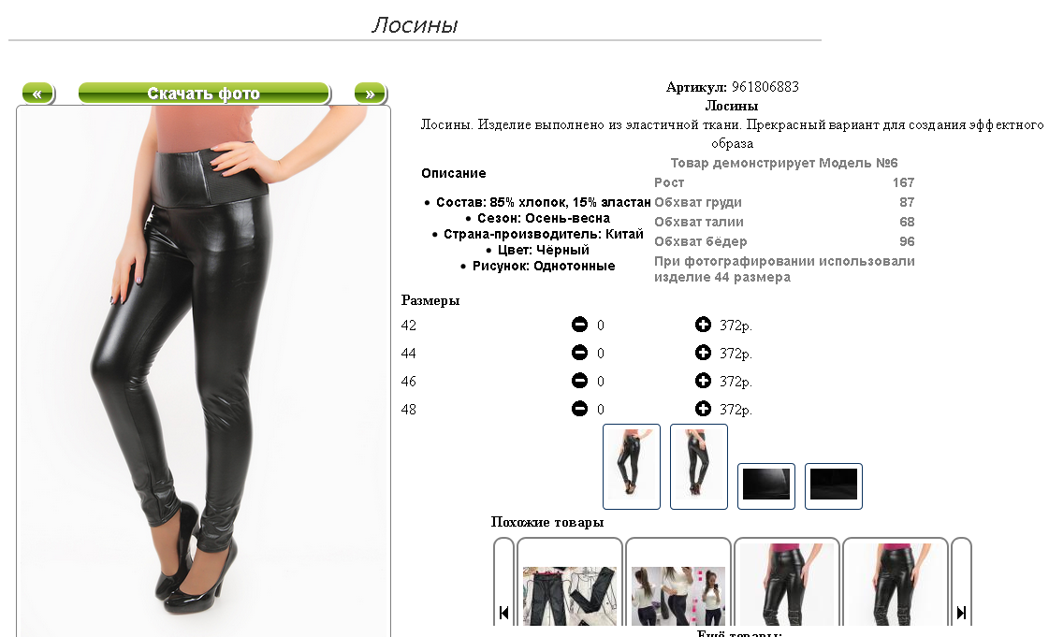The width and height of the screenshot is (1049, 637).
Task: Click the minus icon for size 42
Action: tap(579, 325)
